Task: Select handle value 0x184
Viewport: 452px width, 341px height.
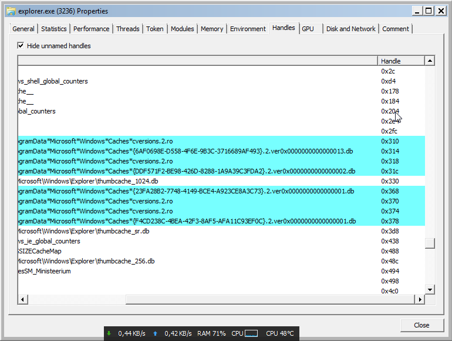Action: (390, 101)
